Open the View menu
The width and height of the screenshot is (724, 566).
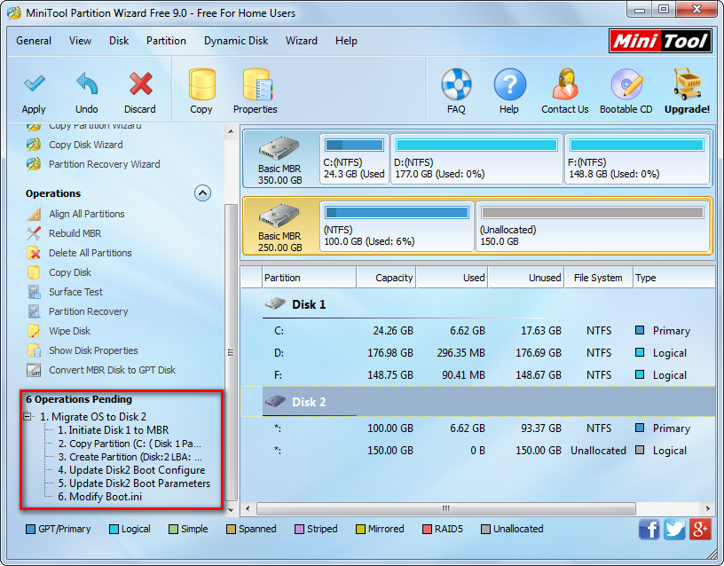[80, 41]
